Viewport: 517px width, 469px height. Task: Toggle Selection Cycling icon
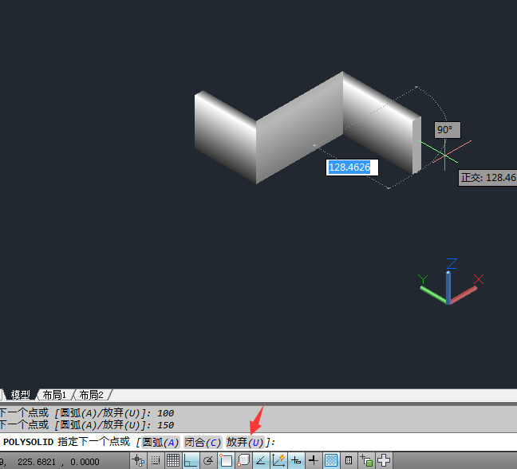(x=366, y=460)
